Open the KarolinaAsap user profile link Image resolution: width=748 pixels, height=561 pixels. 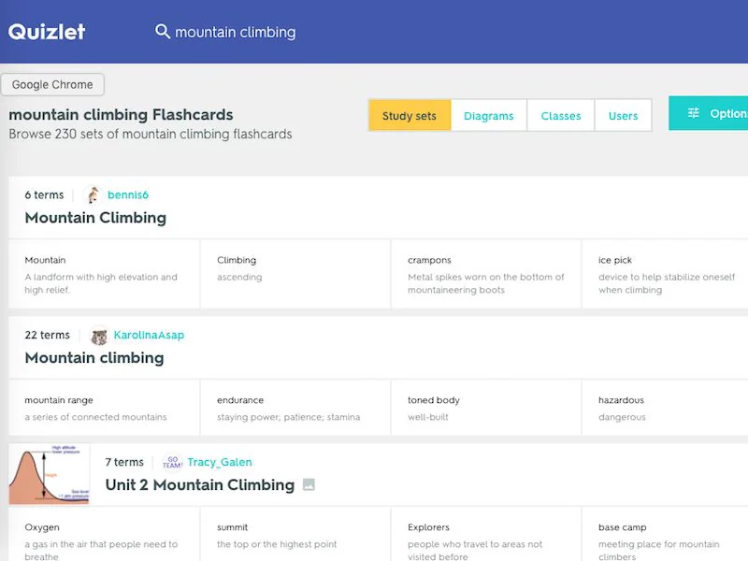[x=149, y=335]
